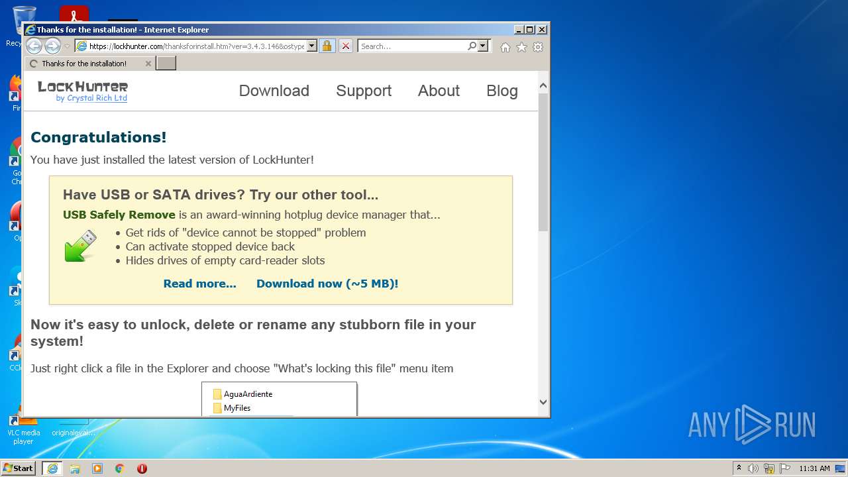
Task: Click the lockhunter.com address bar URL
Action: coord(197,46)
